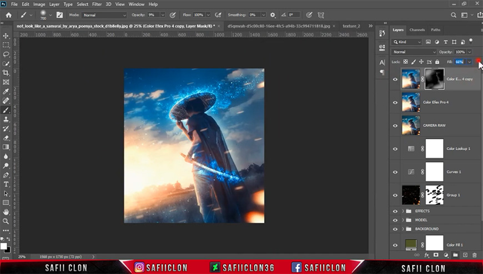This screenshot has width=483, height=274.
Task: Open the layer filter Kind dropdown
Action: click(x=407, y=42)
